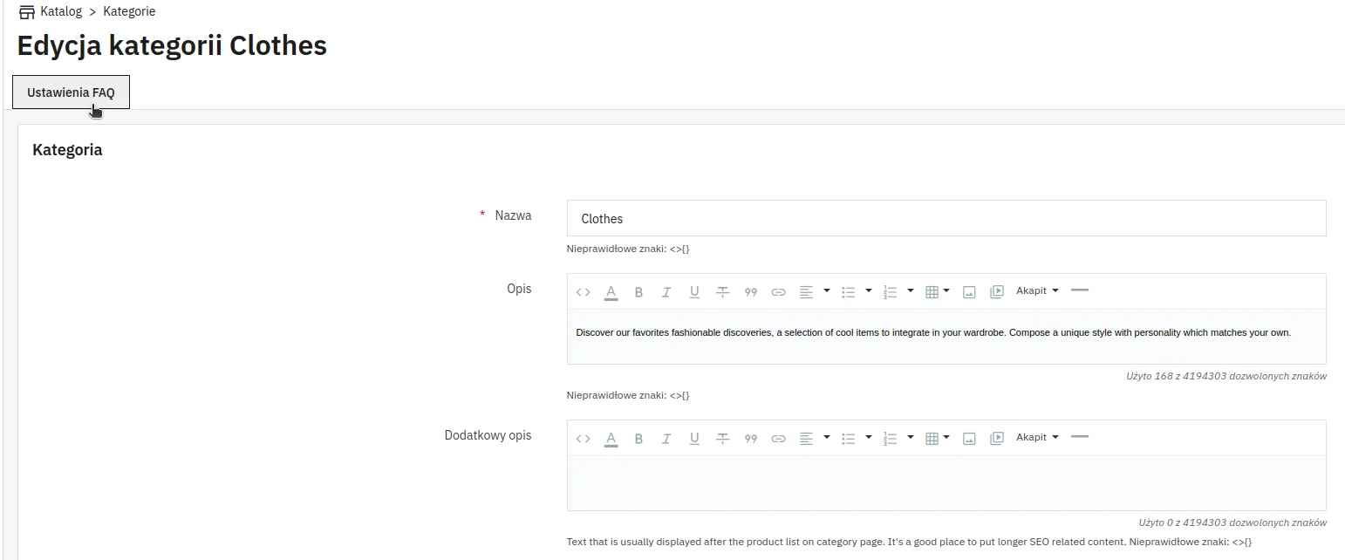
Task: Insert numbered list in Dodatkowy opis editor
Action: (890, 439)
